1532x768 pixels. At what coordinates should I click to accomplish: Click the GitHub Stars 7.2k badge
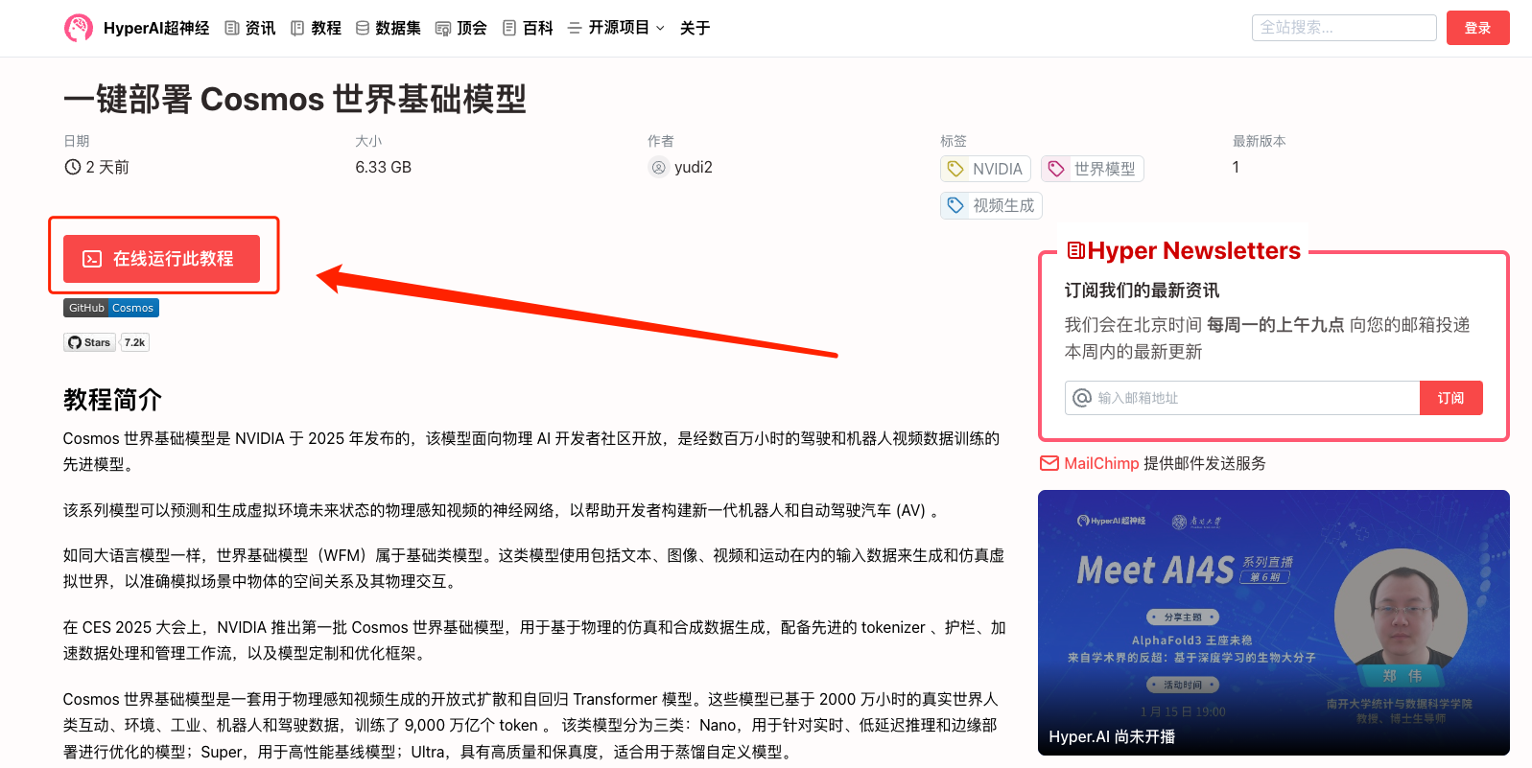[x=106, y=342]
